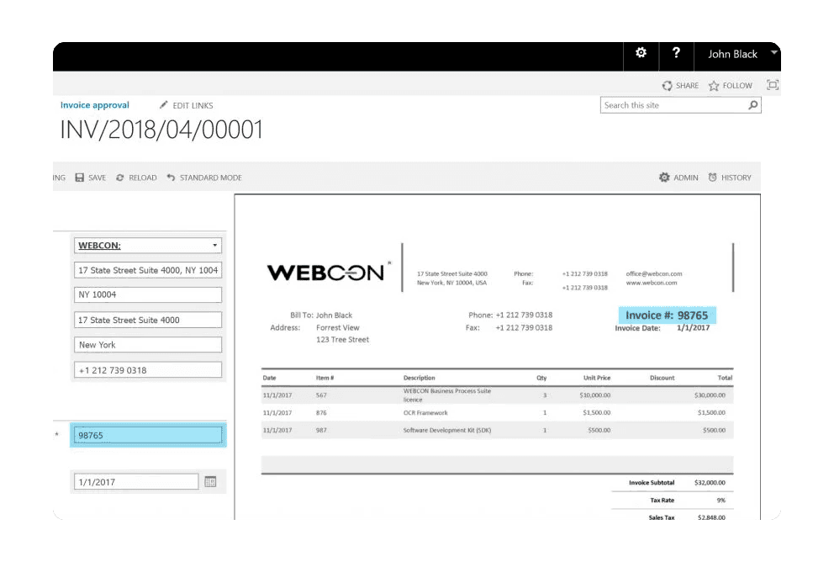Open the calendar date picker icon
The width and height of the screenshot is (834, 562).
click(211, 481)
